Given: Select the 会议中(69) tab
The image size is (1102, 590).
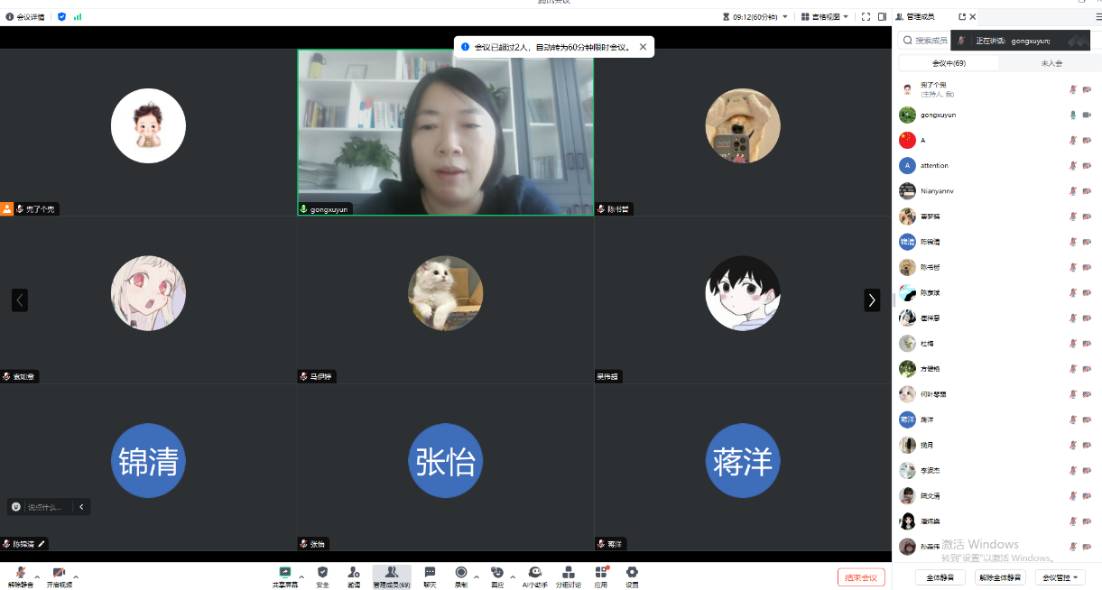Looking at the screenshot, I should coord(948,63).
